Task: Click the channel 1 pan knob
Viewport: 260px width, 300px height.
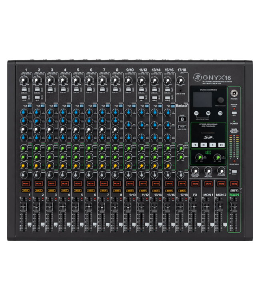Action: (x=24, y=174)
